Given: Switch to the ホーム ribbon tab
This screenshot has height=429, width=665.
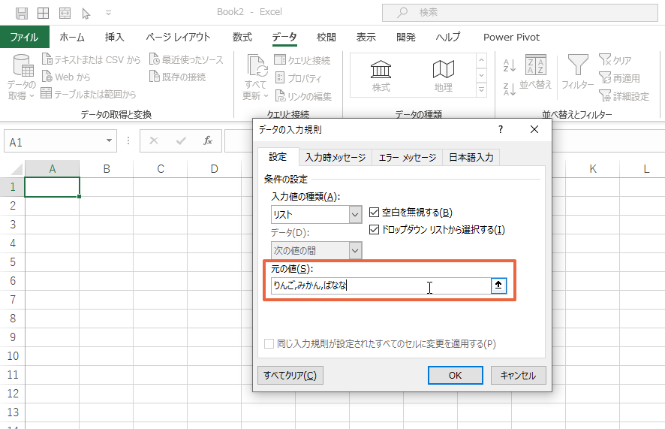Looking at the screenshot, I should pyautogui.click(x=72, y=37).
